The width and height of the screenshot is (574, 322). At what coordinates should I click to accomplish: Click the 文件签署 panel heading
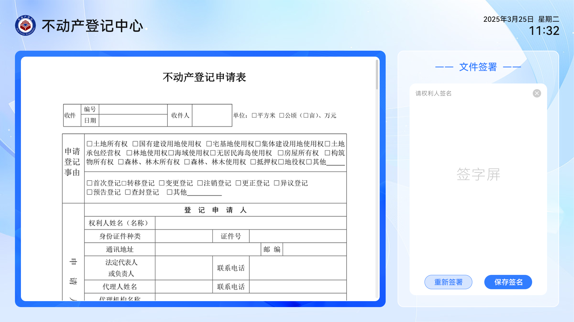click(478, 67)
